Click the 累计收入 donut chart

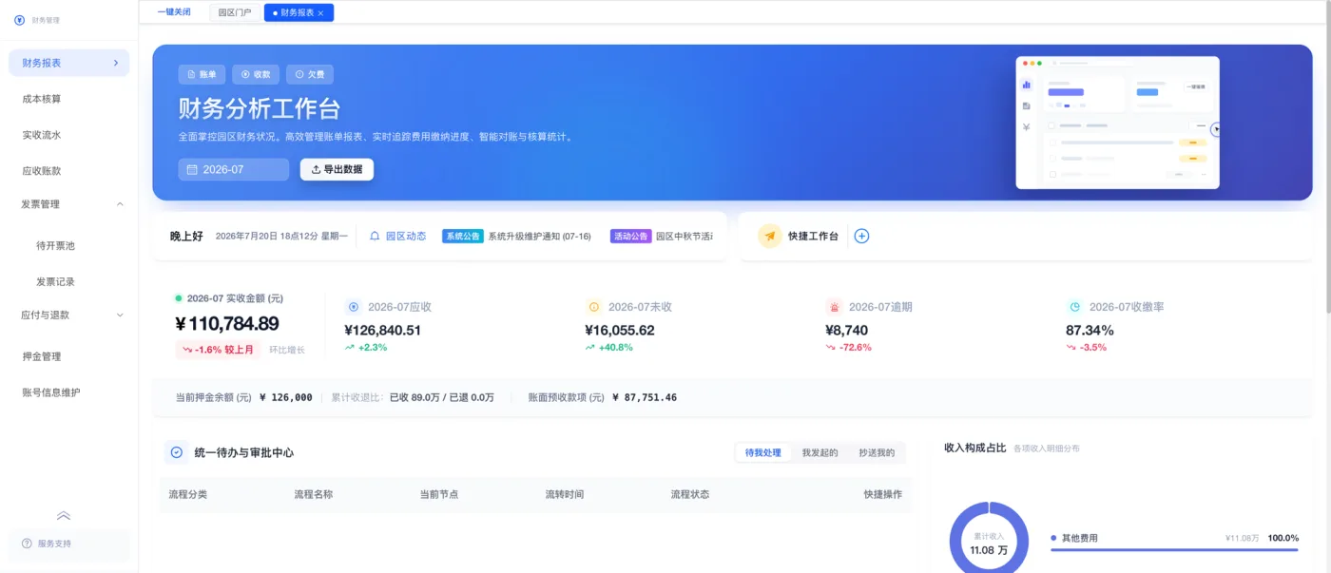pyautogui.click(x=989, y=538)
